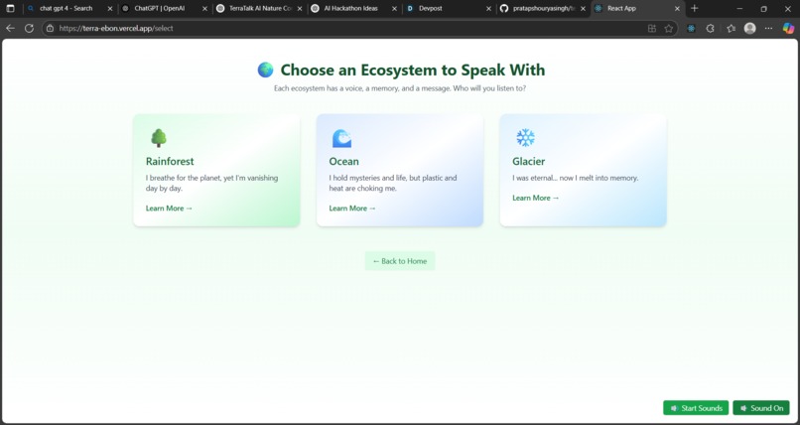
Task: Reload the page with the refresh icon
Action: [29, 29]
